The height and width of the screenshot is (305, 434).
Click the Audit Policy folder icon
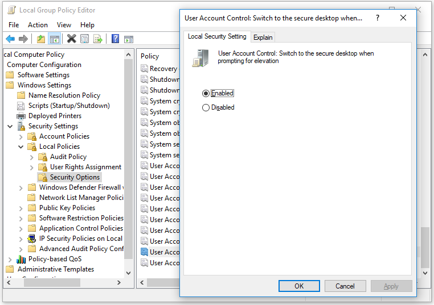pos(43,157)
